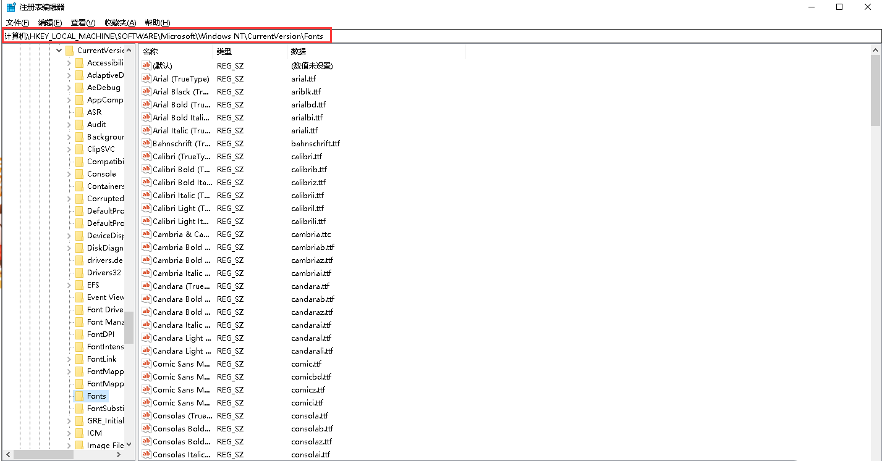
Task: Click the string icon of the candara.ttf row
Action: click(x=146, y=286)
